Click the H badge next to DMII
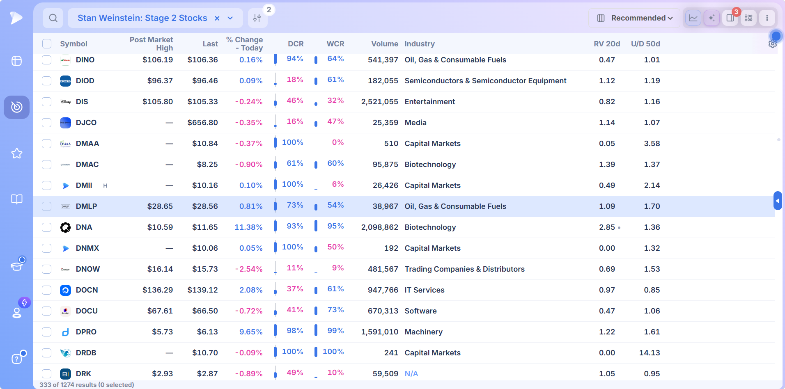This screenshot has width=785, height=389. (105, 186)
